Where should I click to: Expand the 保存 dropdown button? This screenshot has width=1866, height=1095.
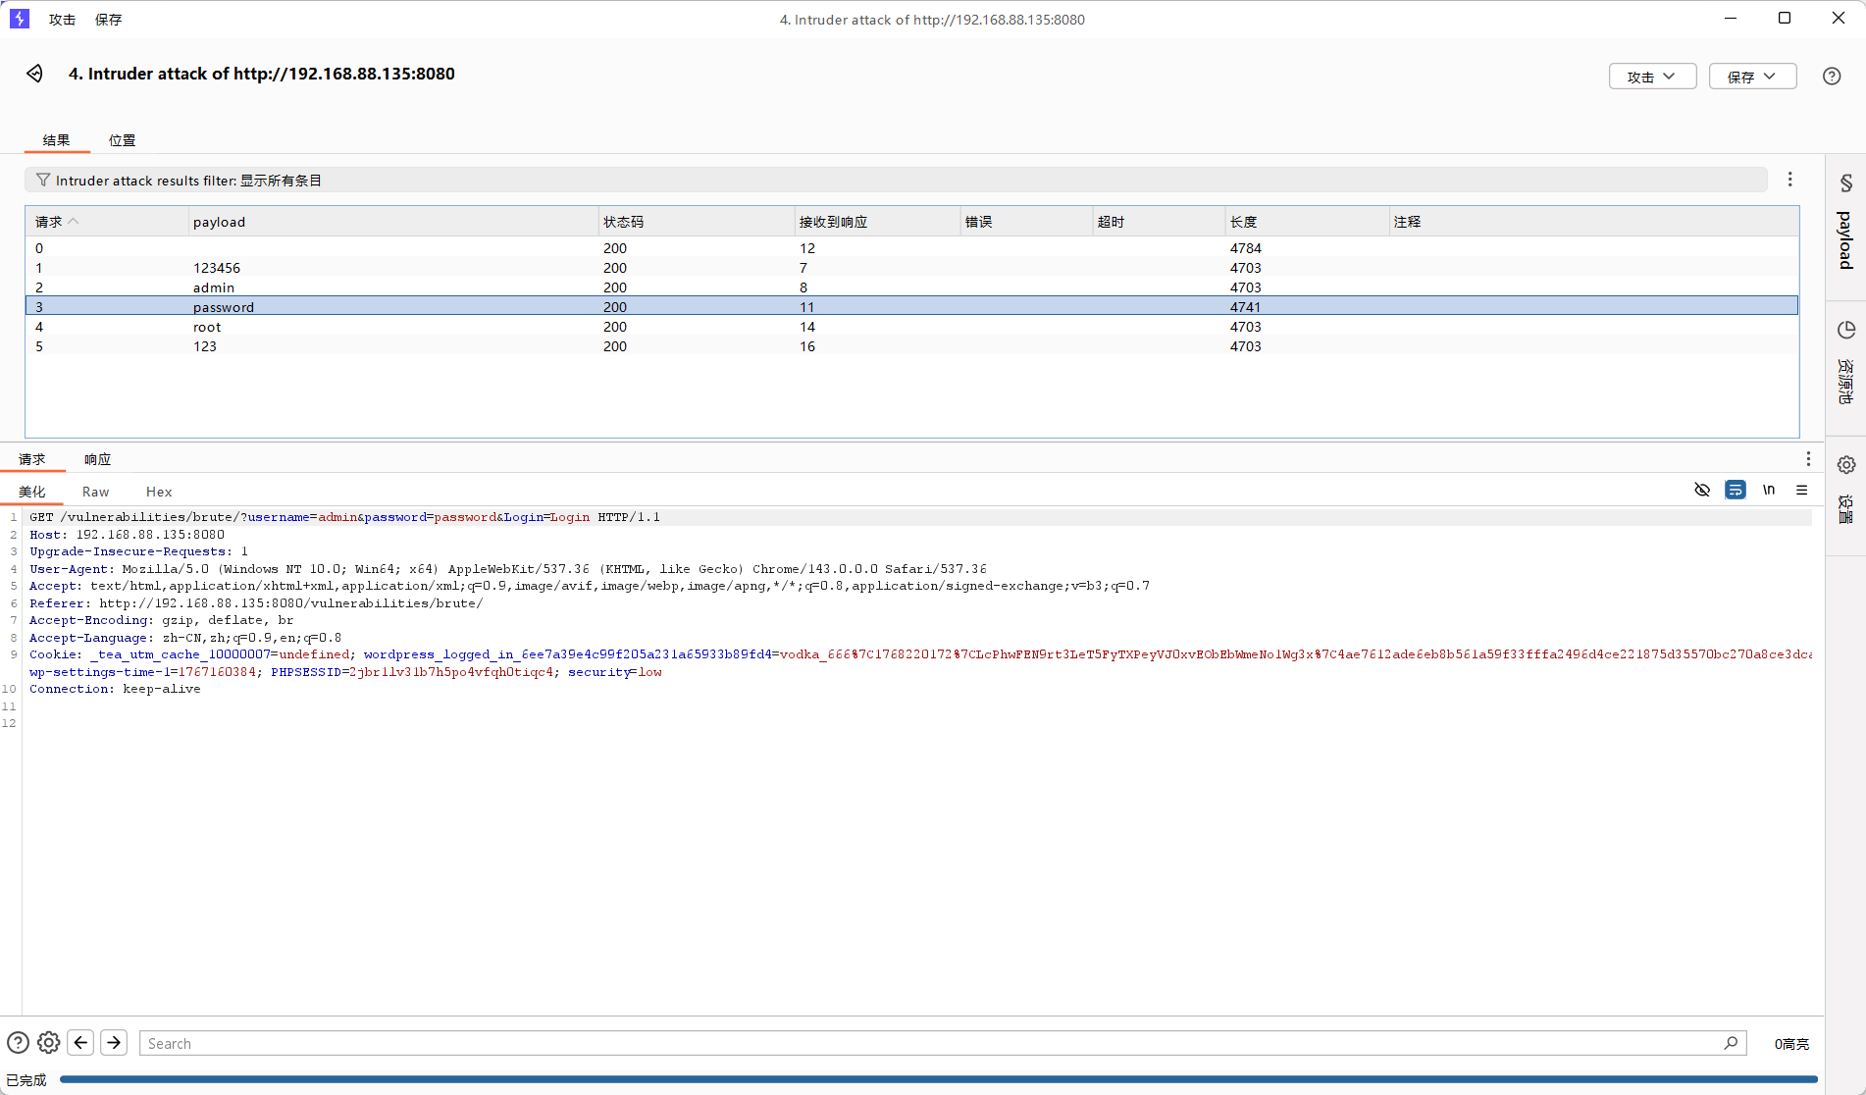click(1752, 77)
